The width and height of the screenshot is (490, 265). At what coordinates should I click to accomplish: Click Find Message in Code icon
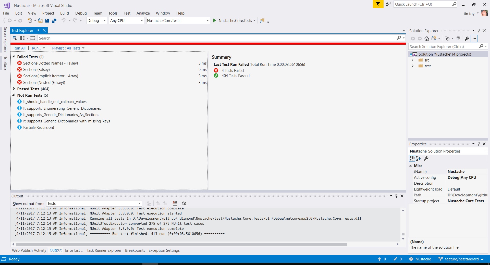point(149,203)
